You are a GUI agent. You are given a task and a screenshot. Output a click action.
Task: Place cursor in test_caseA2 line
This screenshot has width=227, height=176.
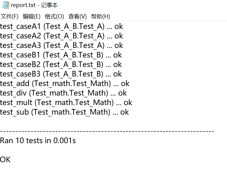click(62, 36)
